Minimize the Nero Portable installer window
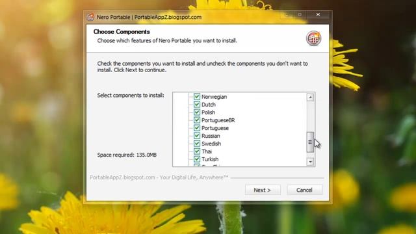 (287, 14)
